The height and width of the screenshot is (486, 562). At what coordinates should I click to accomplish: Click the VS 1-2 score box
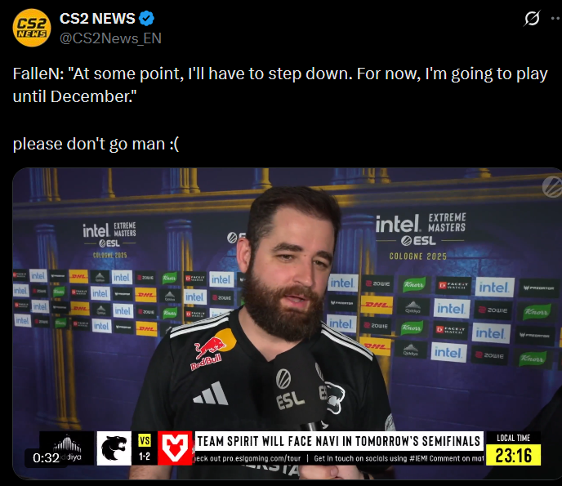click(145, 448)
